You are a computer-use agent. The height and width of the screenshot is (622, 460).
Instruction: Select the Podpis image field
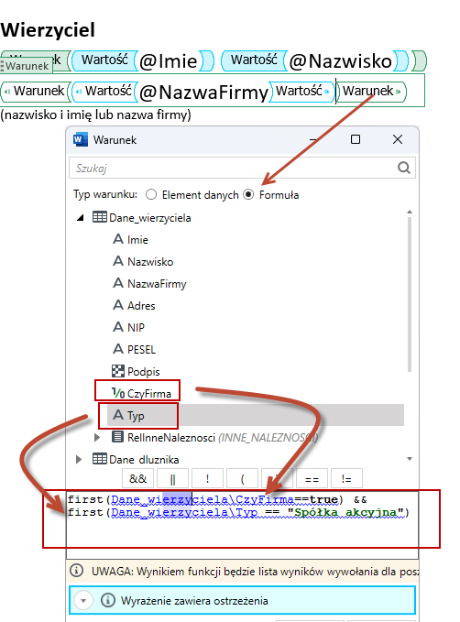coord(144,372)
